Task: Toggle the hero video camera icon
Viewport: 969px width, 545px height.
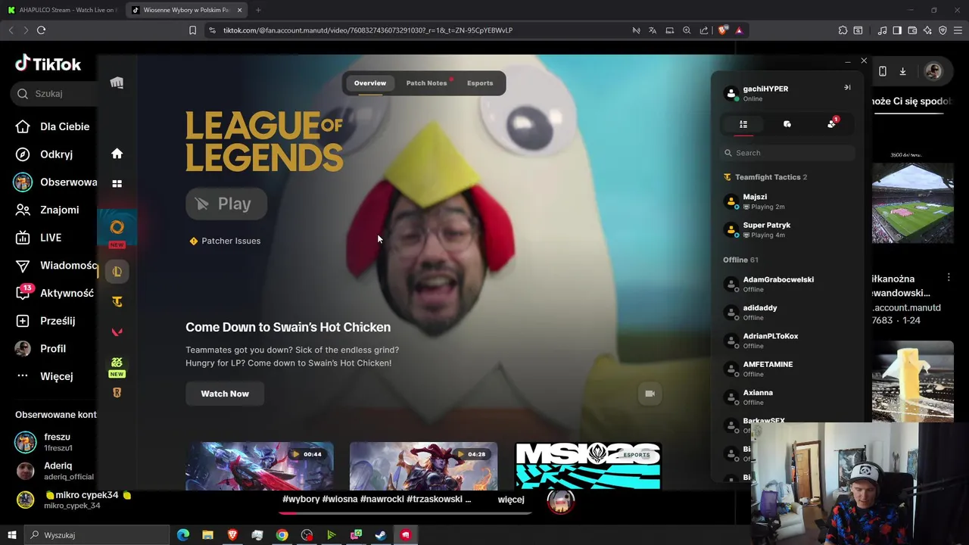Action: click(650, 394)
